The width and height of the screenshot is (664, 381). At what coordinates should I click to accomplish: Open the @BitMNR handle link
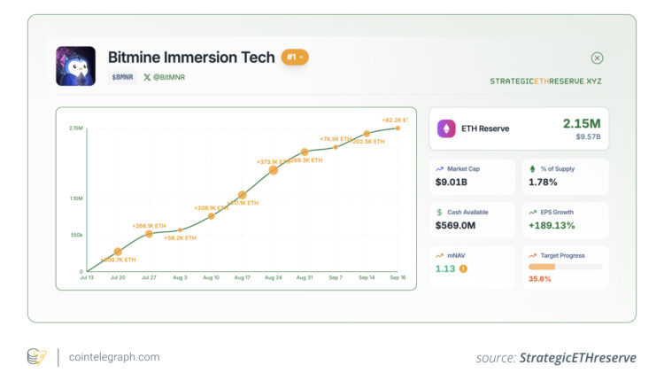tap(169, 77)
